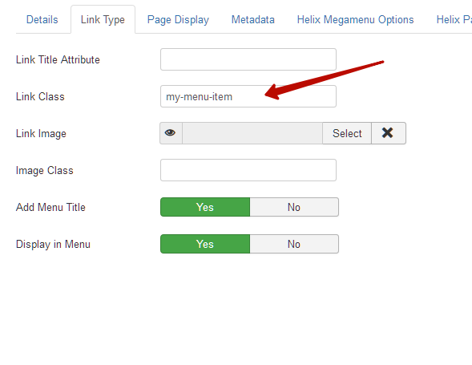Open Helix Megamenu Options tab
Viewport: 472px width, 365px height.
pyautogui.click(x=355, y=19)
